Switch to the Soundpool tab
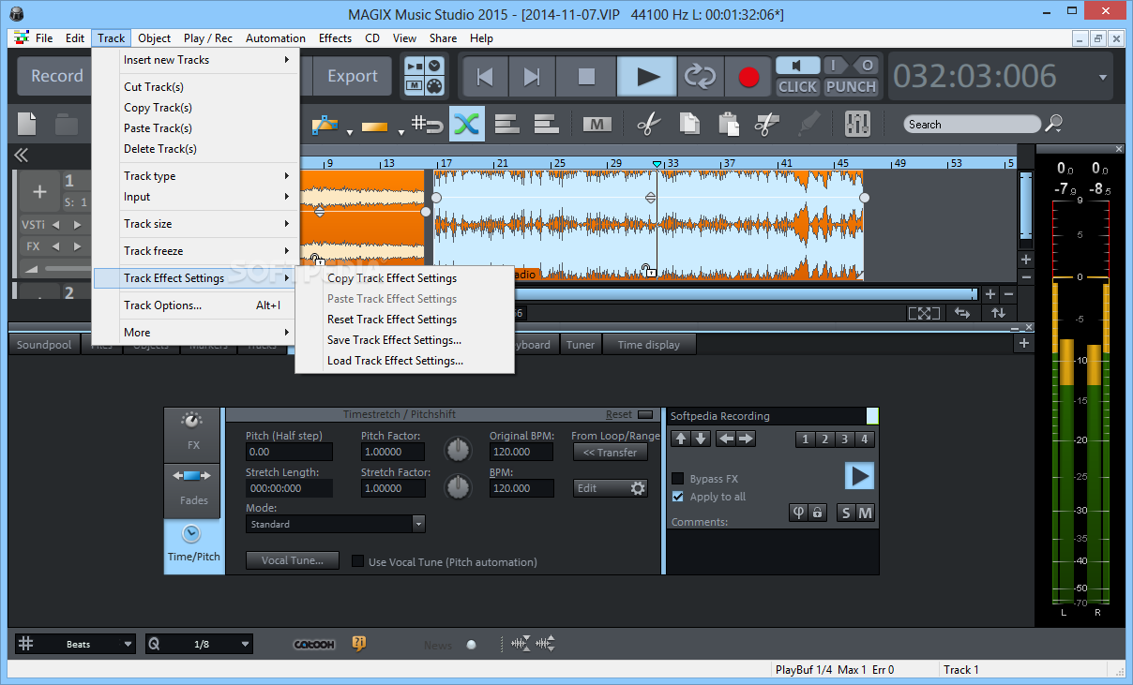 point(44,345)
